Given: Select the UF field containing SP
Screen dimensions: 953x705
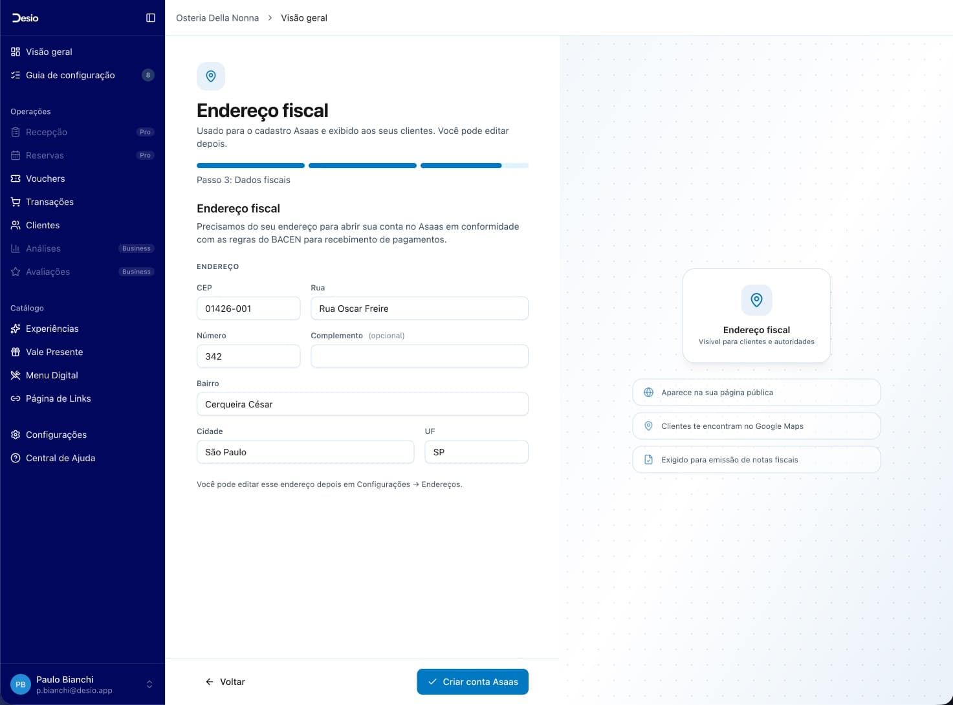Looking at the screenshot, I should point(476,452).
